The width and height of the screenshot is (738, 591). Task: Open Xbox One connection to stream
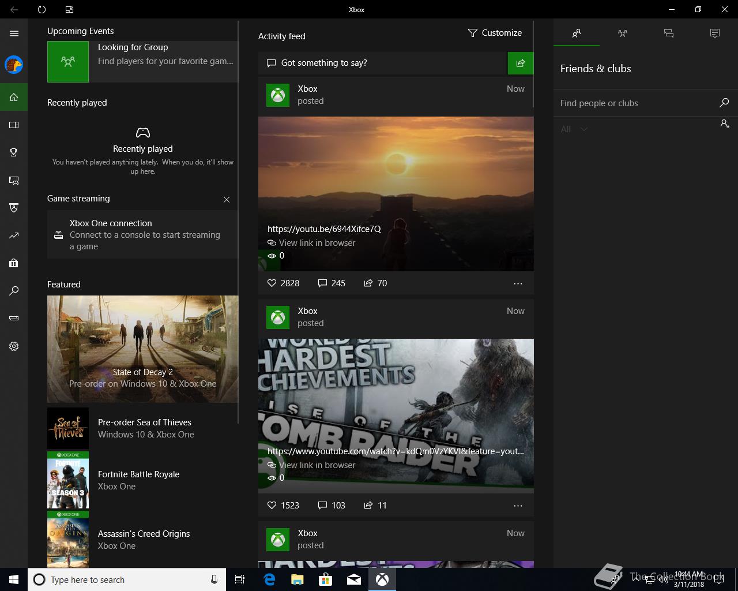pos(142,234)
